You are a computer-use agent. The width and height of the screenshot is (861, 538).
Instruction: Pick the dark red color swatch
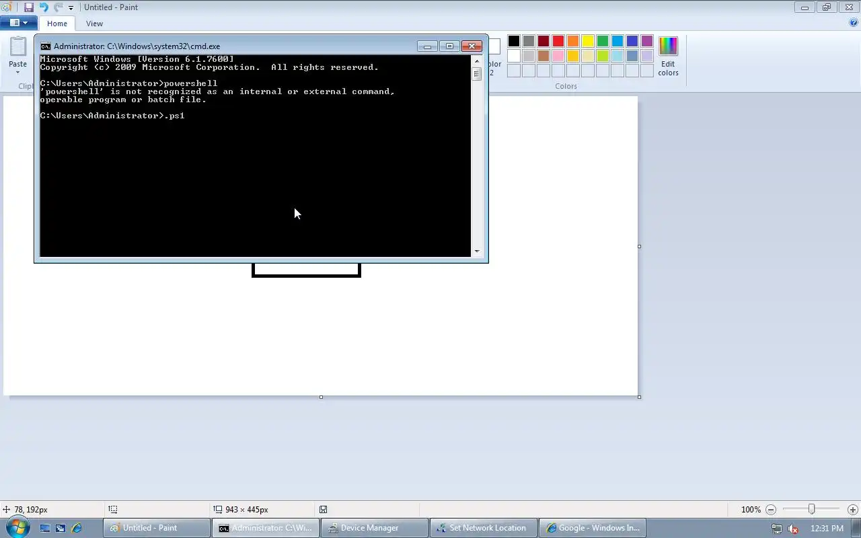tap(544, 41)
